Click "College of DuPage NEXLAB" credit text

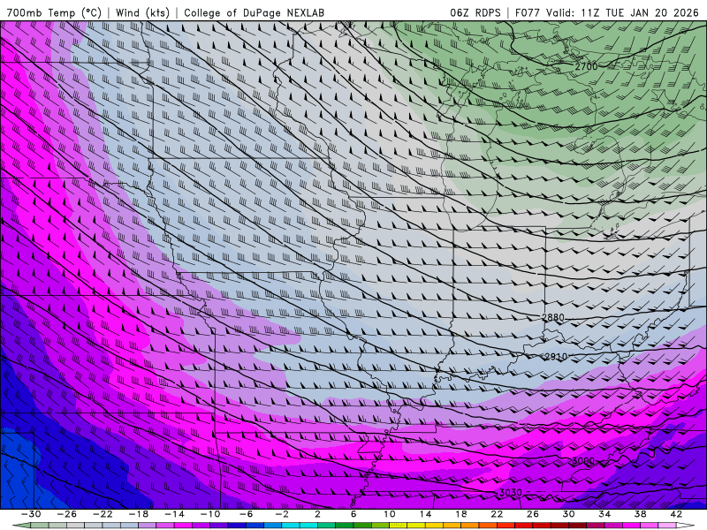coord(254,12)
